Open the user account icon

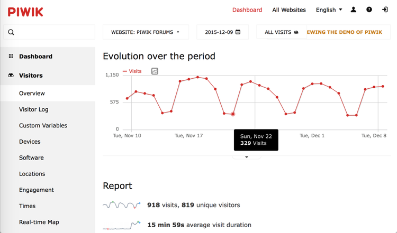tap(354, 10)
